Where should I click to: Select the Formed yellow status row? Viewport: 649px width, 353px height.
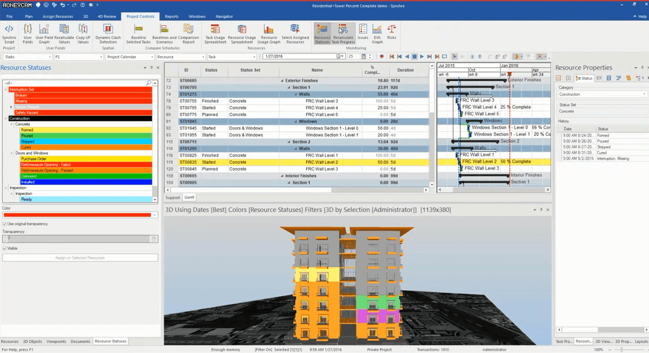(86, 130)
